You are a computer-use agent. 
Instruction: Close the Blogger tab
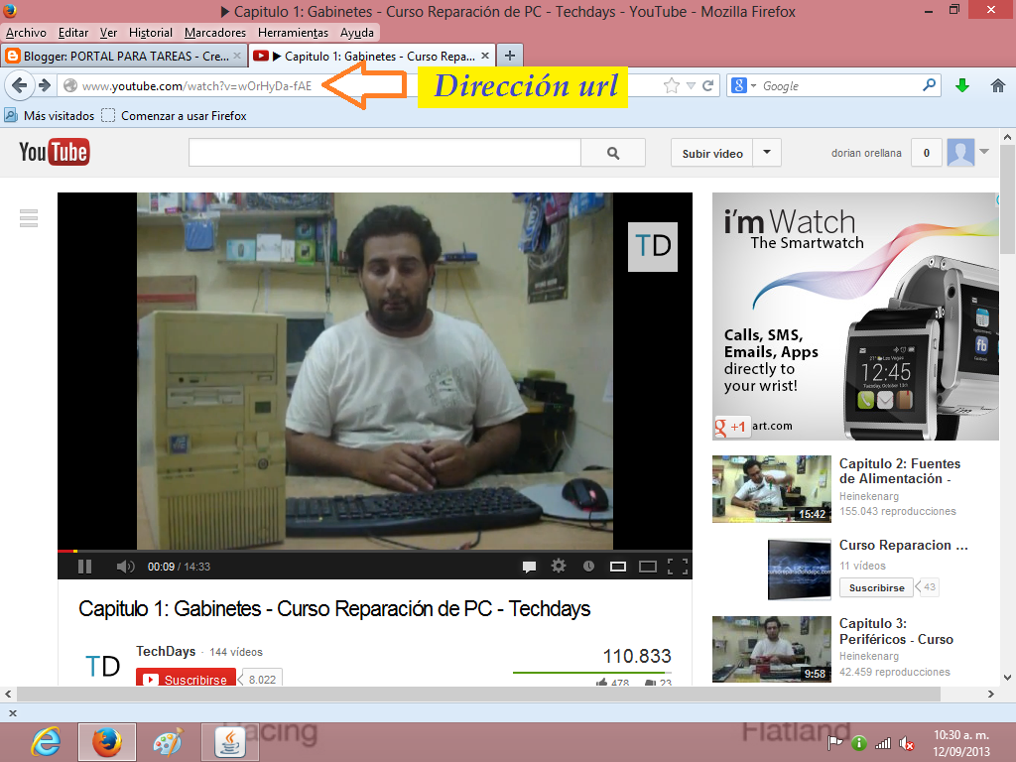(237, 56)
